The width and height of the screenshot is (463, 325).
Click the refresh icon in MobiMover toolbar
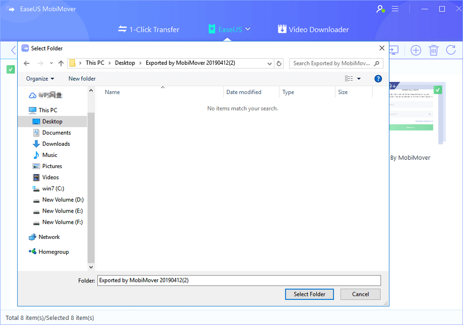pyautogui.click(x=451, y=50)
